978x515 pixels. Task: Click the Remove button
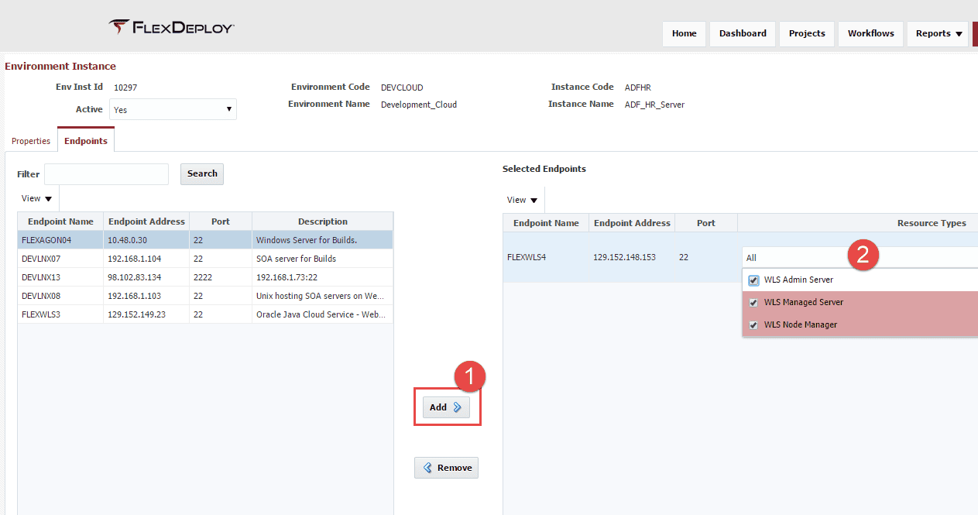[x=446, y=468]
